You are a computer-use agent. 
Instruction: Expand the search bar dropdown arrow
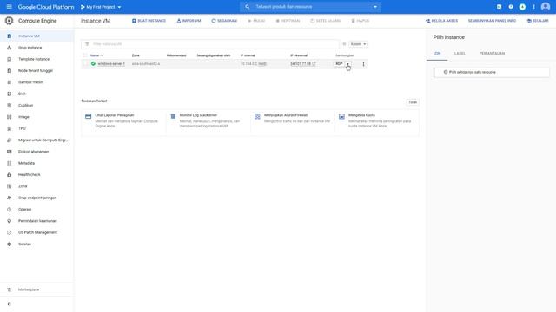pos(375,7)
